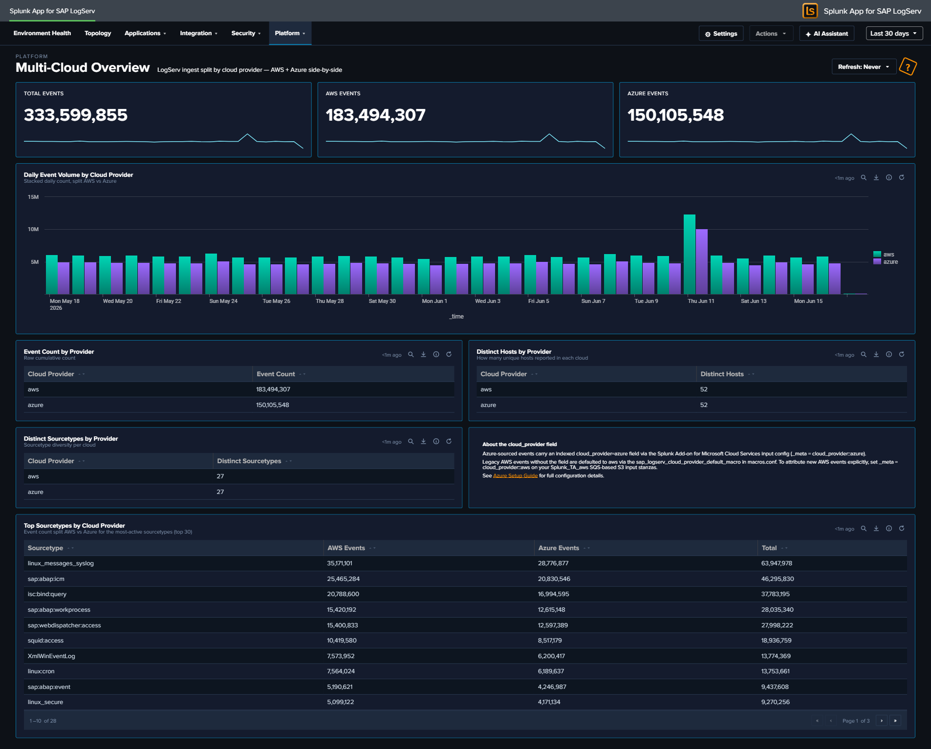Open the Platform menu
Viewport: 931px width, 749px height.
click(290, 33)
